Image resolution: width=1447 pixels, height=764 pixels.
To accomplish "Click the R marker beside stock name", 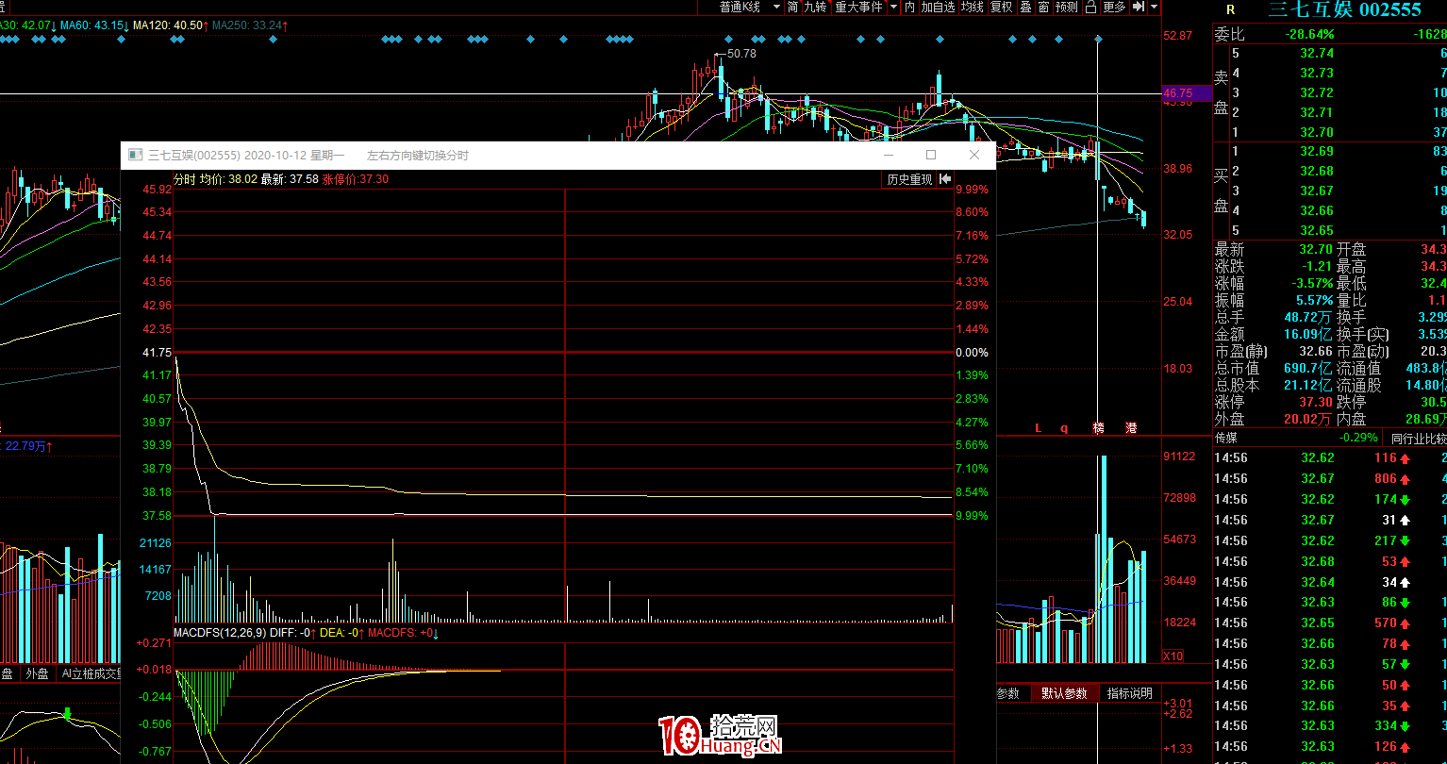I will [1230, 10].
